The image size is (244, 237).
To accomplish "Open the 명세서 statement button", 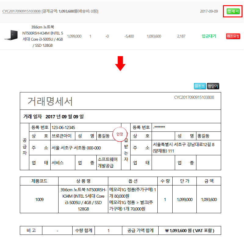I will click(x=233, y=11).
